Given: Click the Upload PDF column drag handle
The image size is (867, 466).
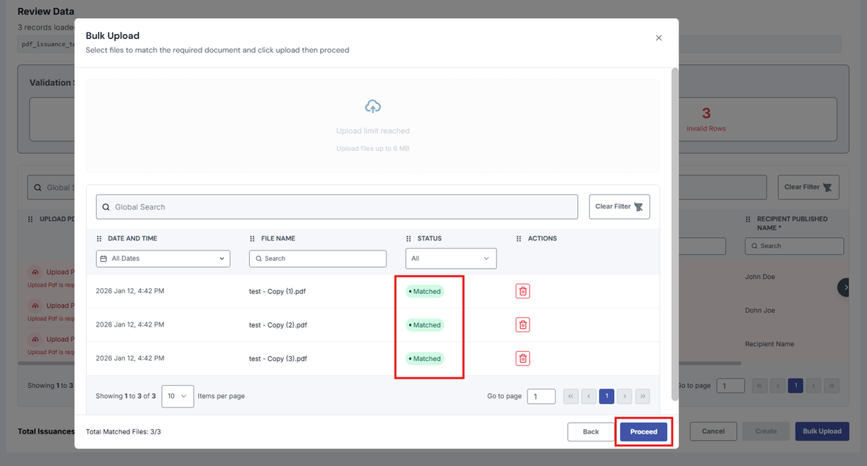Looking at the screenshot, I should tap(30, 219).
